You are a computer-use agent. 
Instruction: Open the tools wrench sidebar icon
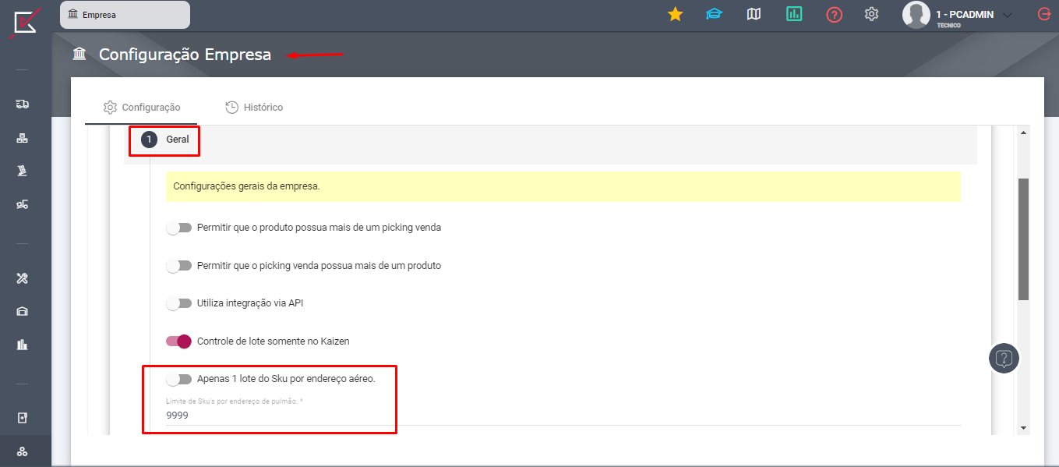point(23,278)
